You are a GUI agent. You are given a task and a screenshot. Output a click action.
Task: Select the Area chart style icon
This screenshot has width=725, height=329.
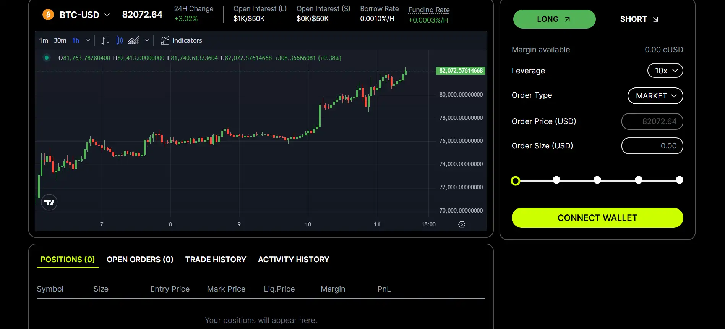tap(133, 40)
